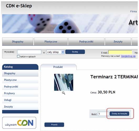This screenshot has height=131, width=139.
Task: Click the Ilość quantity field
Action: 103,114
